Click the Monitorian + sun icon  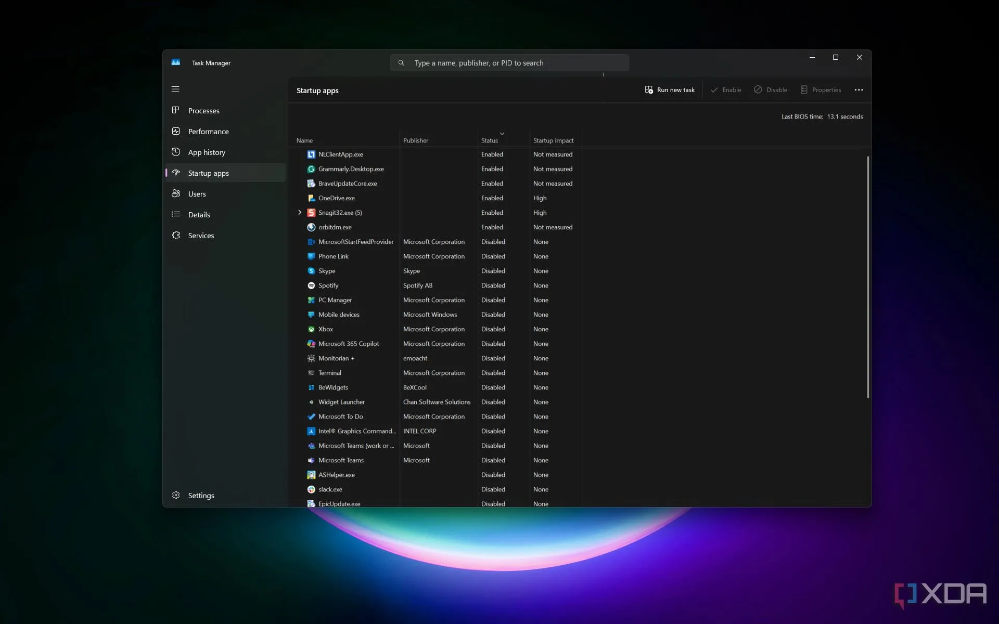click(x=311, y=358)
